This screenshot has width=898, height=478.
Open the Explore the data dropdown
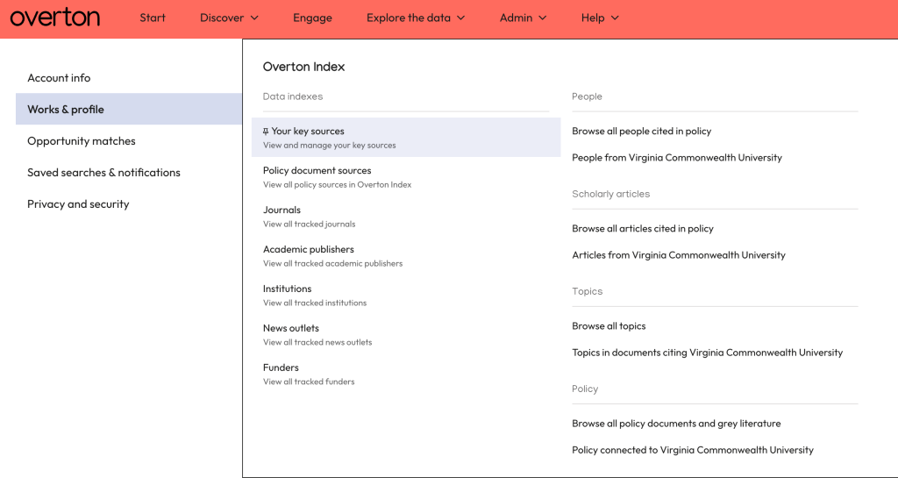point(415,18)
